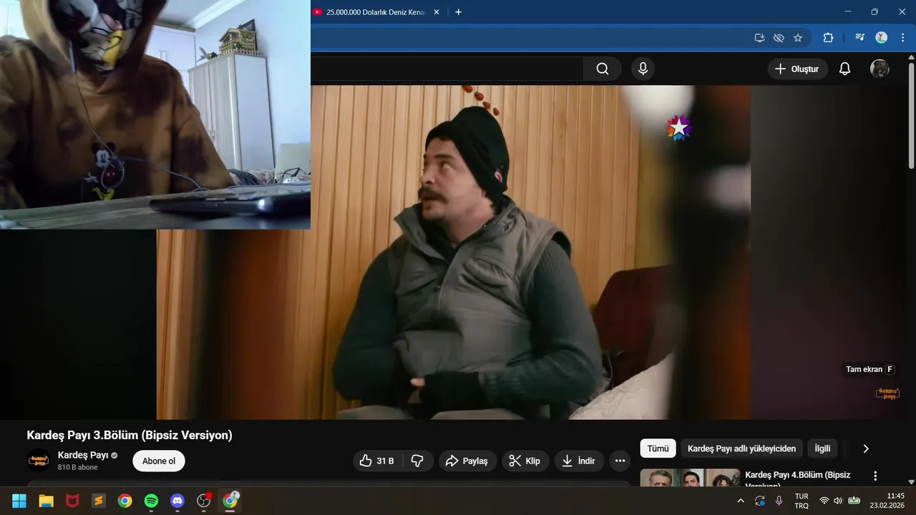Image resolution: width=916 pixels, height=515 pixels.
Task: Open File Explorer from taskbar
Action: coord(46,501)
